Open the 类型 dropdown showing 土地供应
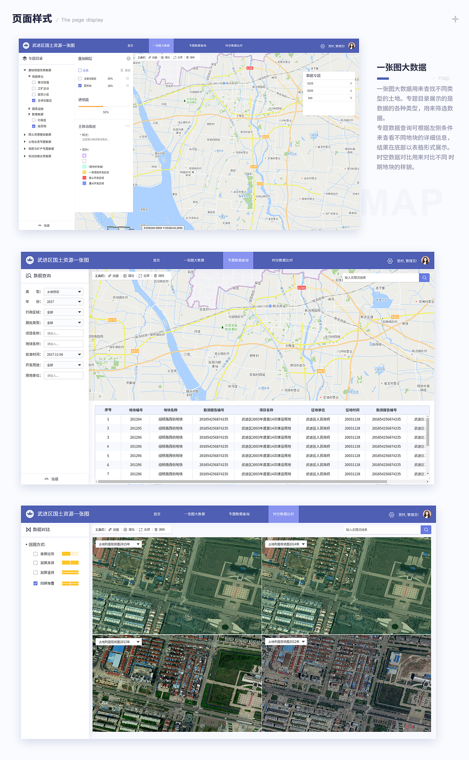 (64, 292)
